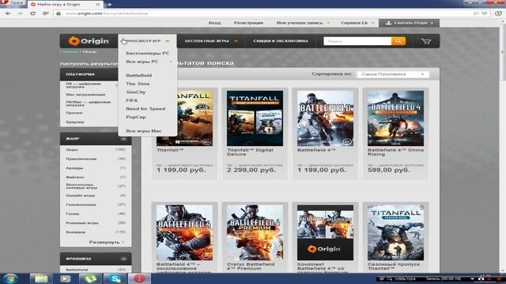Click the browser Back arrow
The width and height of the screenshot is (506, 284).
tap(8, 13)
